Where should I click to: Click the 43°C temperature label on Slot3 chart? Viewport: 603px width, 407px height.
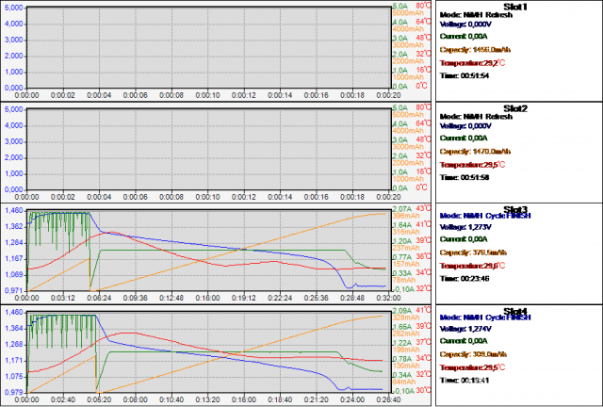point(423,208)
